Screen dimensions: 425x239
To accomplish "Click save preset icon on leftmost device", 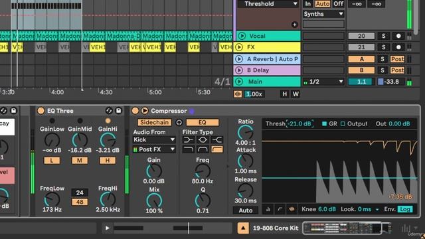I will pyautogui.click(x=13, y=111).
